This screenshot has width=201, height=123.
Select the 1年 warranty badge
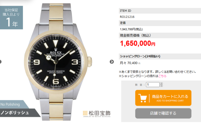point(11,18)
